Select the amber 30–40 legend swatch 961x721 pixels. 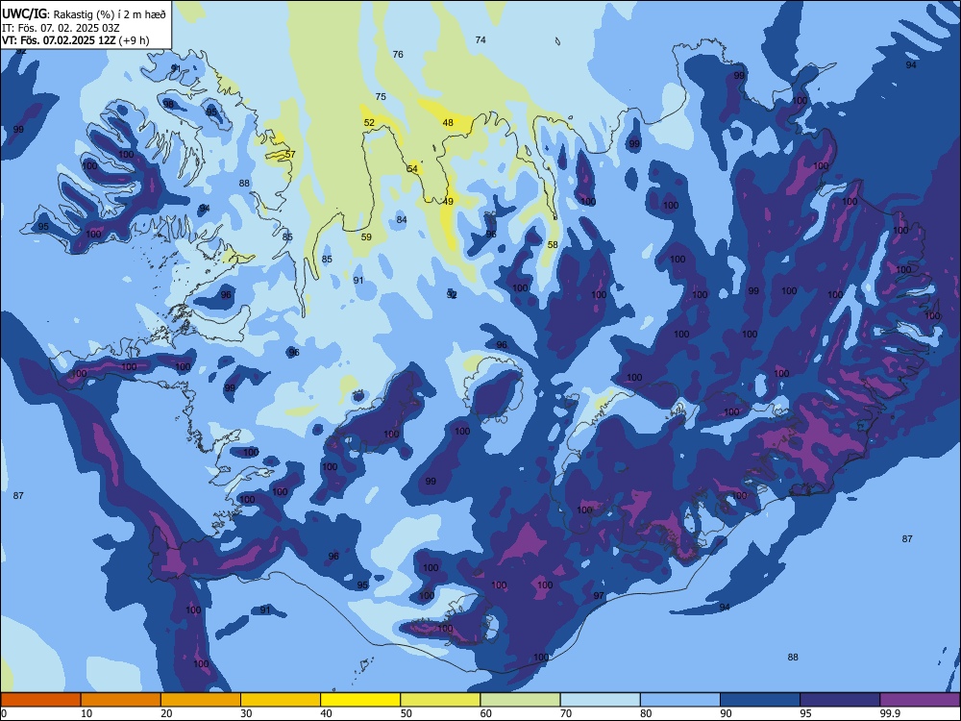tap(281, 700)
